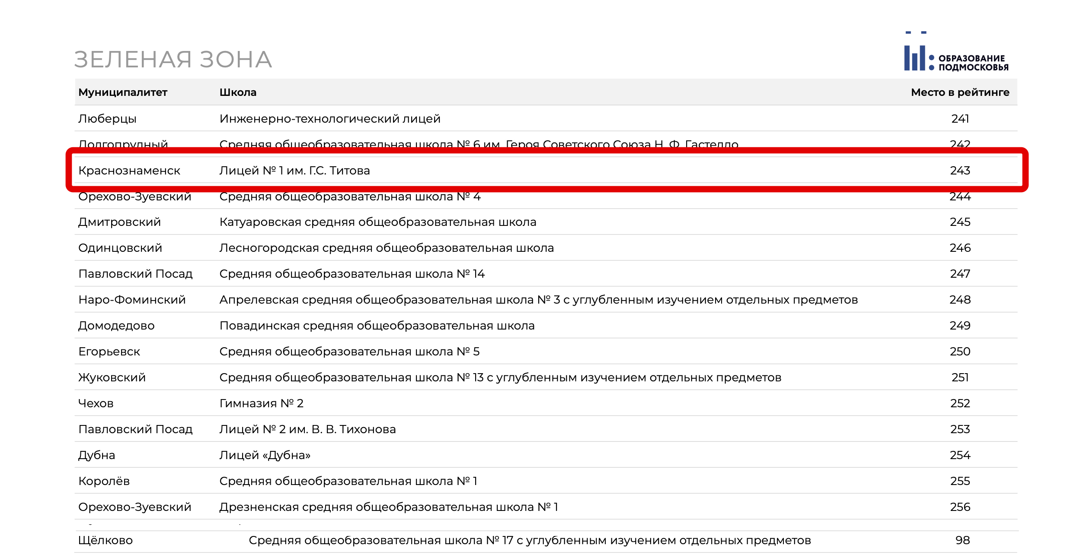
Task: Select the highlighted Краснознаменск row
Action: (x=546, y=170)
